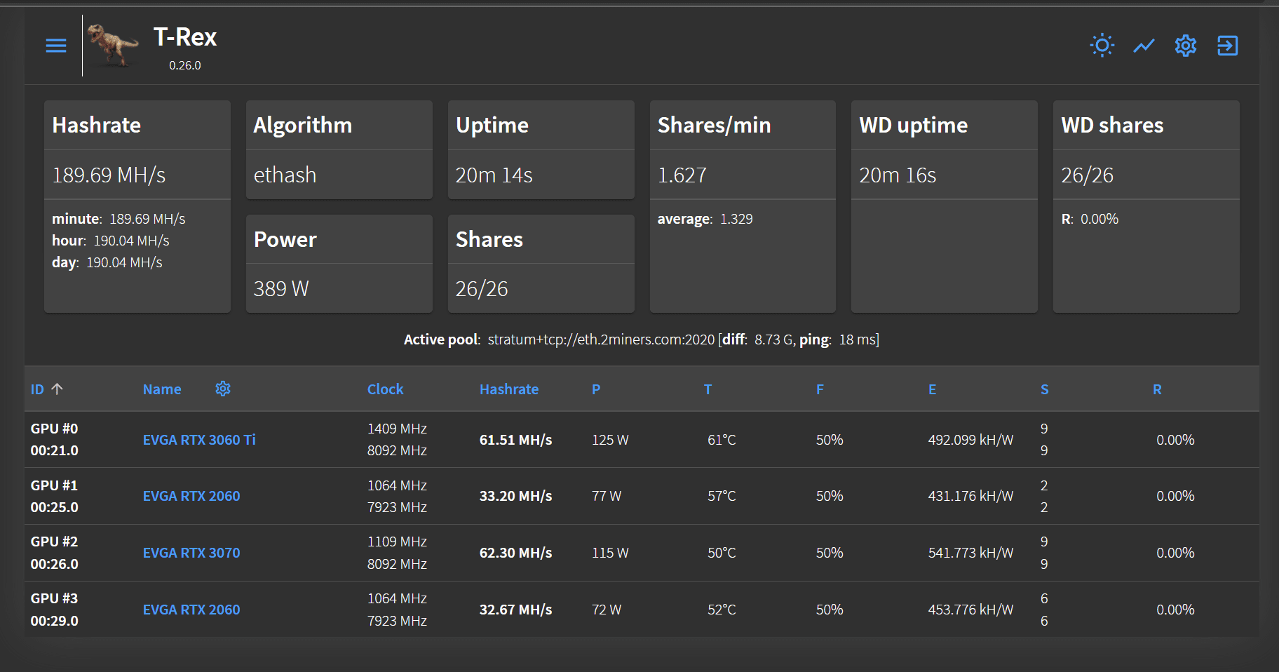Click version number 0.26.0

coord(185,65)
